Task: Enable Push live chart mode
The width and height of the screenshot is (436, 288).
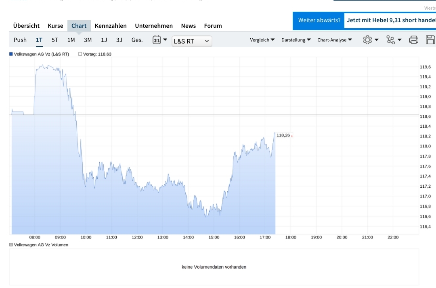Action: [20, 40]
